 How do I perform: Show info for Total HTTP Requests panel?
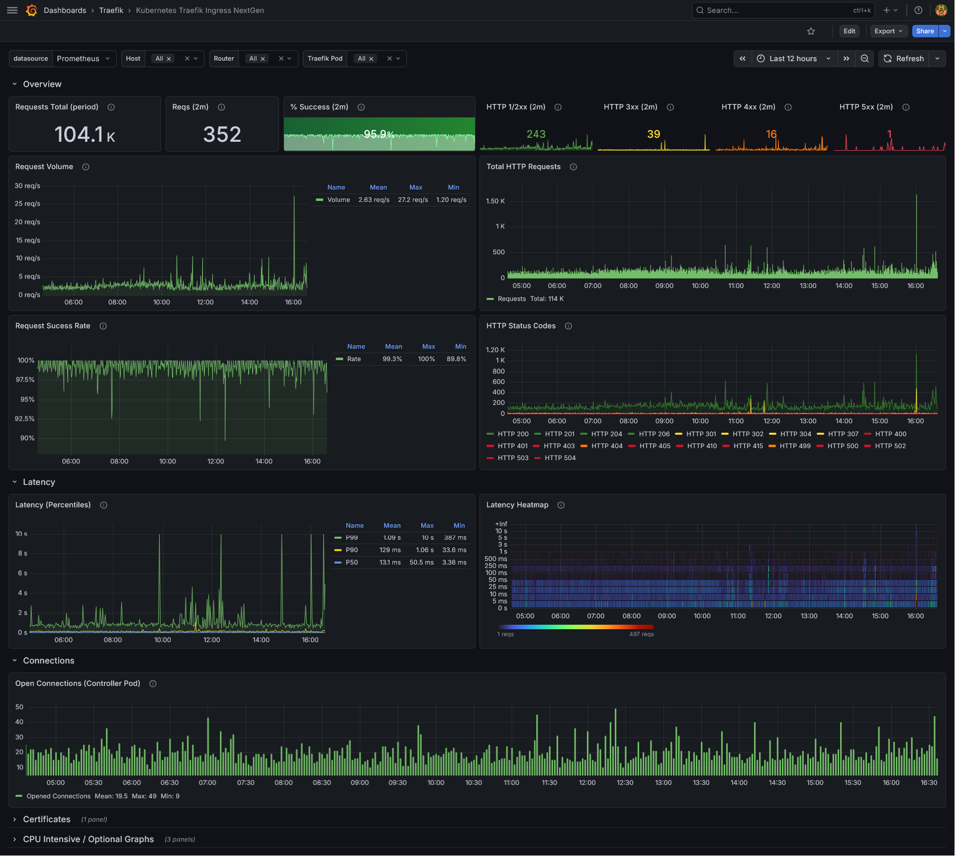click(x=573, y=167)
